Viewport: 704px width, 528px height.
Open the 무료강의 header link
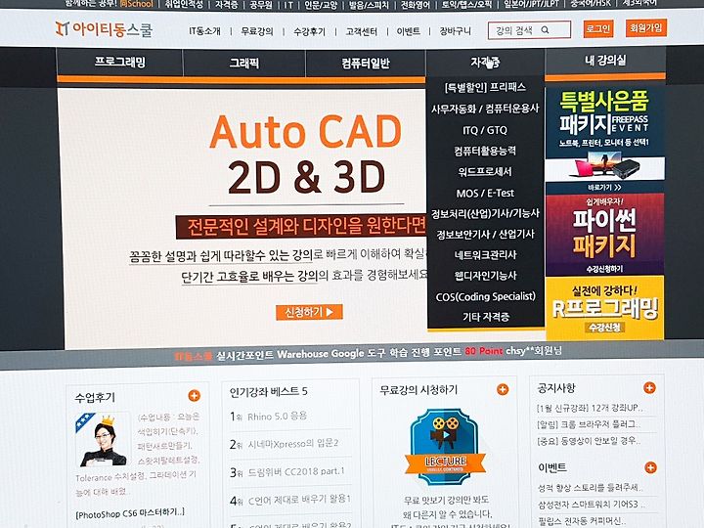257,31
